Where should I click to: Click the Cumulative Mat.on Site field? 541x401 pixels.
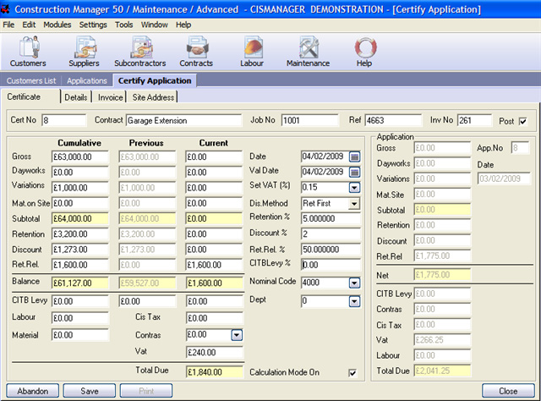(x=80, y=203)
